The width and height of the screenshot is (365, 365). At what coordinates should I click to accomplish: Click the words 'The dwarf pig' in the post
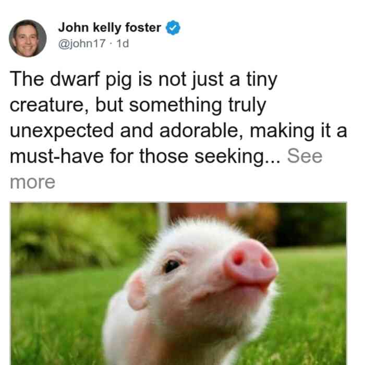[x=71, y=79]
